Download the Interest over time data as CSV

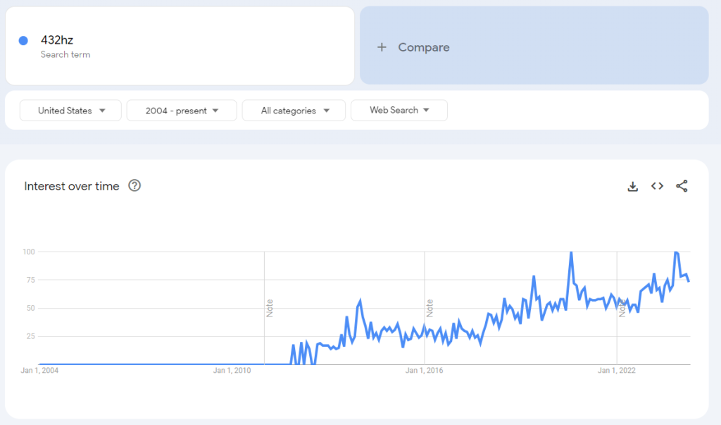632,186
